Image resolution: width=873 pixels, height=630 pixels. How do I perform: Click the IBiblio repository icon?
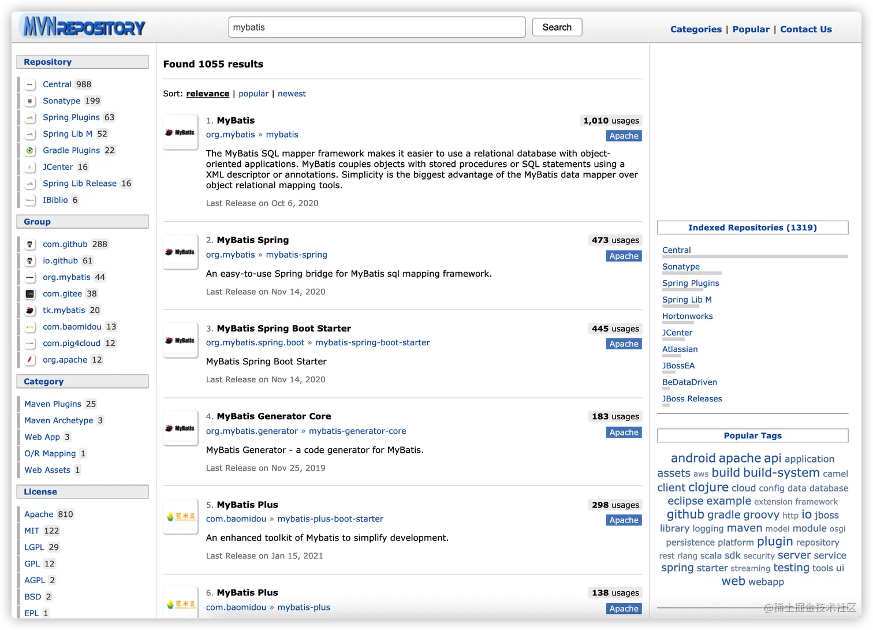[x=30, y=200]
